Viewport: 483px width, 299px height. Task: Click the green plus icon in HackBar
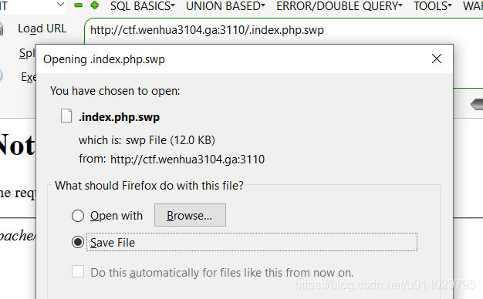tap(95, 5)
